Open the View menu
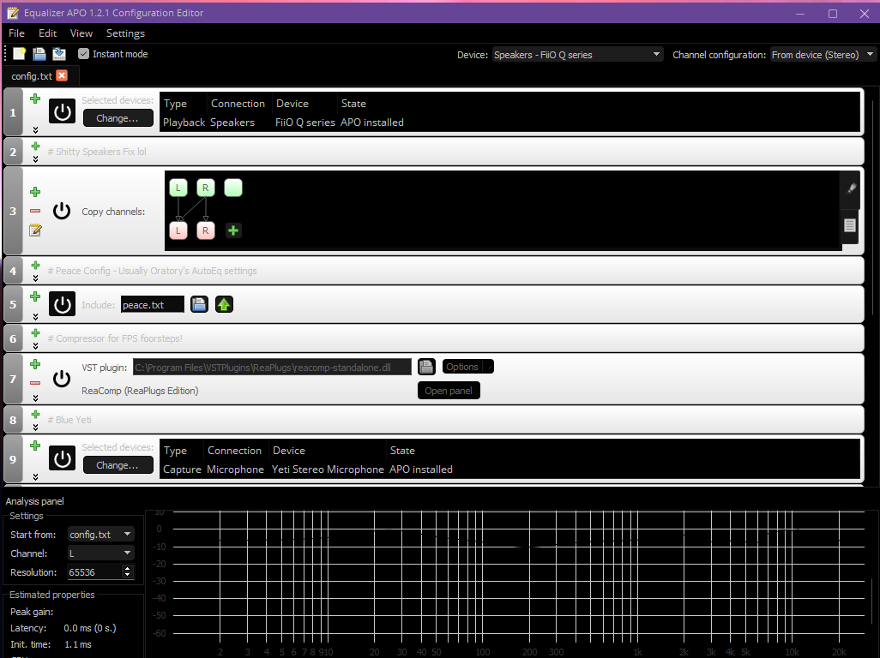Image resolution: width=880 pixels, height=658 pixels. point(81,33)
